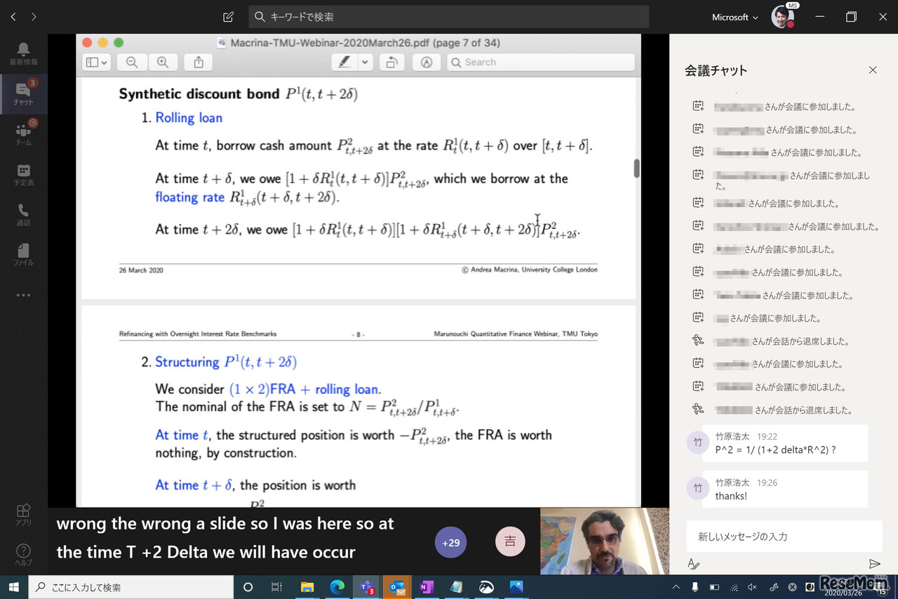Close the meeting chat panel

(x=873, y=70)
